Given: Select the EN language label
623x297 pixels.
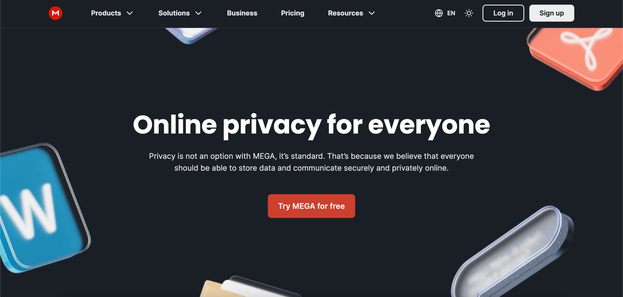Looking at the screenshot, I should click(x=451, y=13).
